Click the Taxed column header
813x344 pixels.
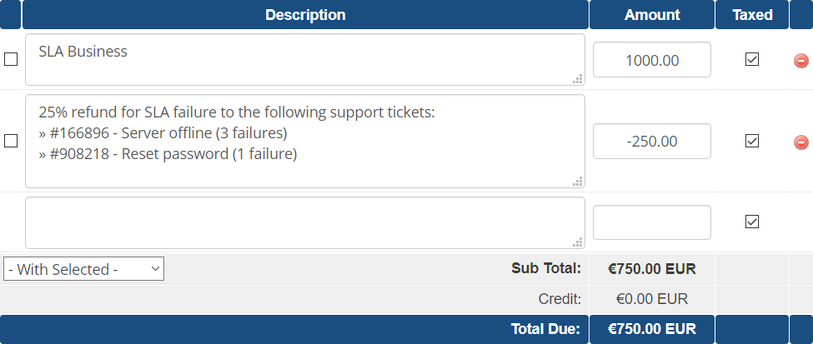[x=752, y=14]
